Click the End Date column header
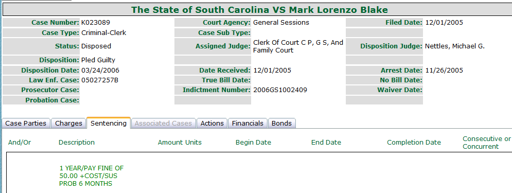 (x=326, y=143)
